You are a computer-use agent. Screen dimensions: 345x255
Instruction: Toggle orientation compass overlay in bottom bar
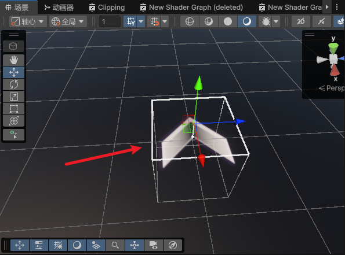click(x=173, y=245)
